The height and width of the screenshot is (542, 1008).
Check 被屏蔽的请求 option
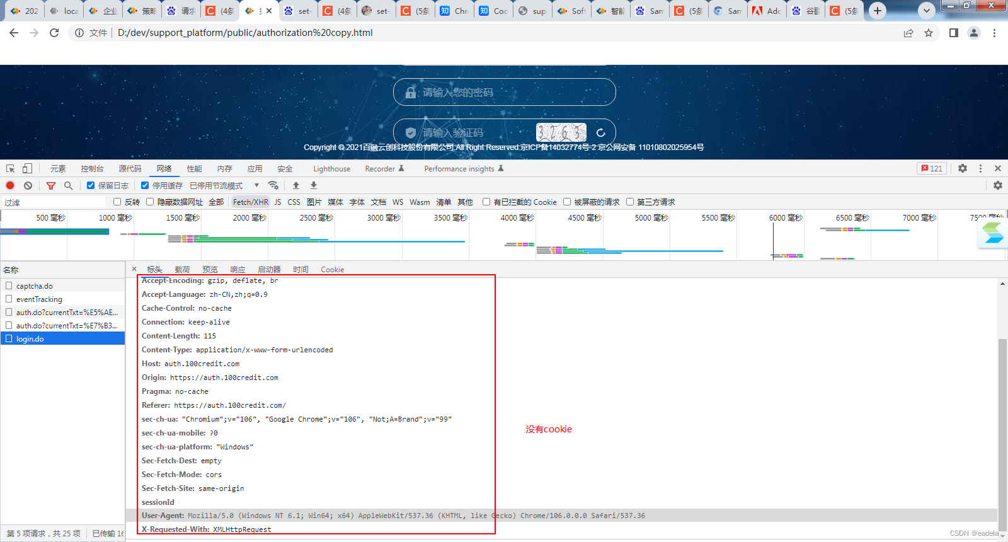coord(567,202)
